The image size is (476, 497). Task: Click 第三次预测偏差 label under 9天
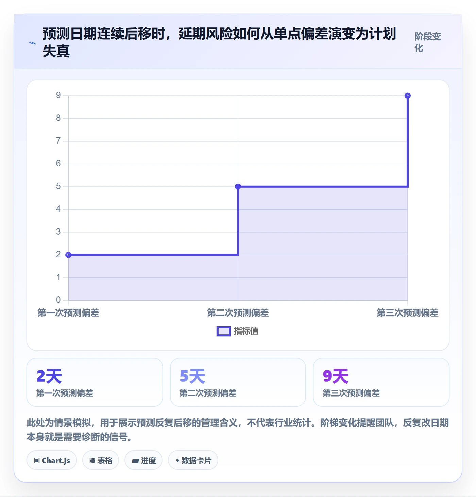(x=351, y=393)
